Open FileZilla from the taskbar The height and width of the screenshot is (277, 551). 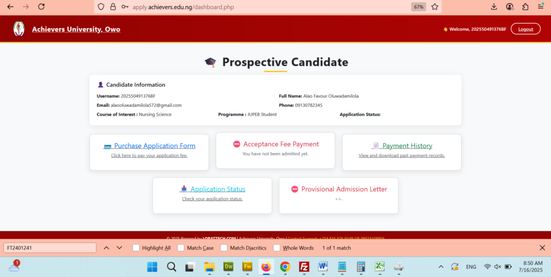(x=304, y=267)
